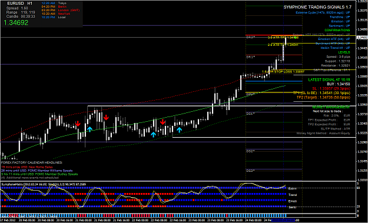Click the Sentiment : UP status
The height and width of the screenshot is (223, 368).
coord(339,26)
